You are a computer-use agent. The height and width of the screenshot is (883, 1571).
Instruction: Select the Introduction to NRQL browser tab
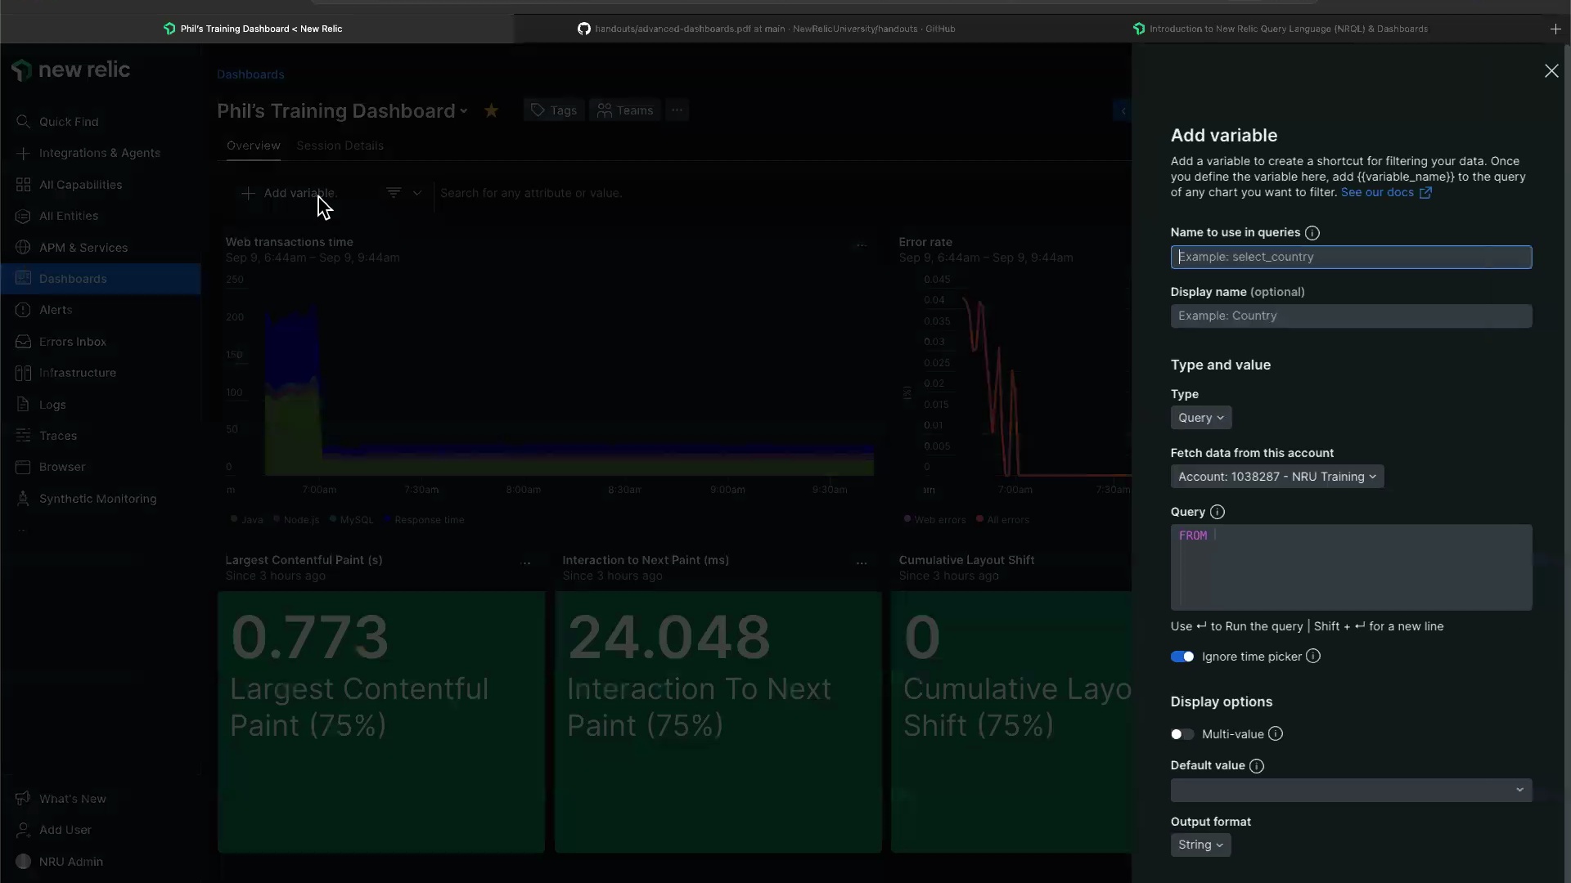1282,29
